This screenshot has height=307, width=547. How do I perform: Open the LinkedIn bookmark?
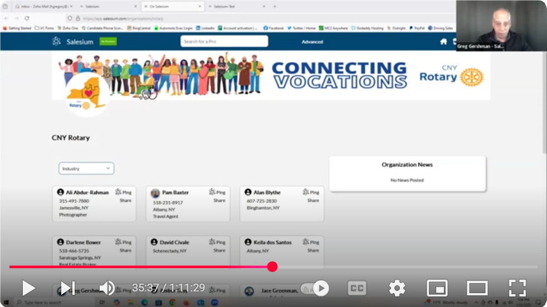pyautogui.click(x=206, y=28)
